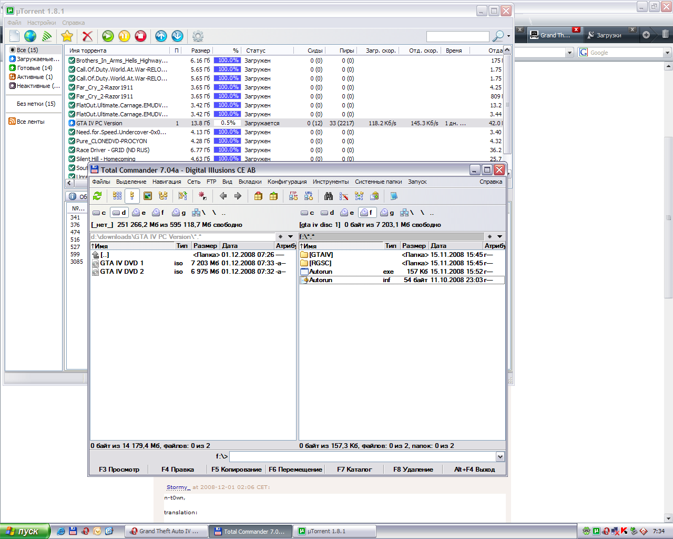This screenshot has height=539, width=673.
Task: Select the [GTAIV] folder in the right panel
Action: 402,255
